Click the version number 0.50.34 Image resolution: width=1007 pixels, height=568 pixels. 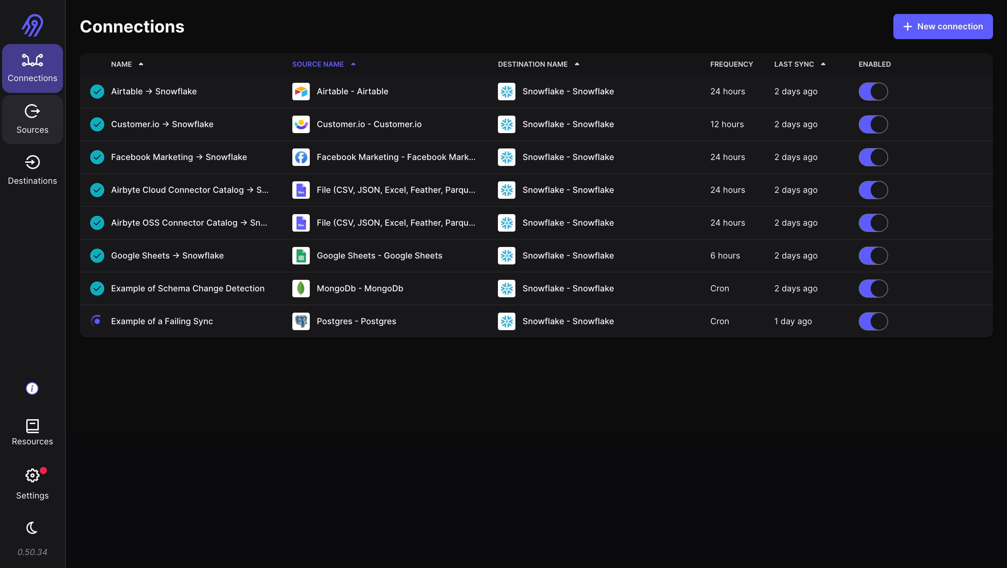coord(33,552)
